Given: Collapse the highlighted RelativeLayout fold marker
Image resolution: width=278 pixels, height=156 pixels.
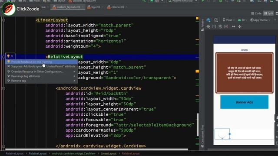Looking at the screenshot, I should 3,57.
